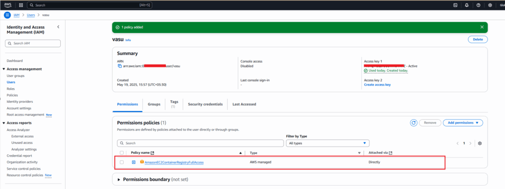Switch to the Last Accessed tab
505x189 pixels.
click(244, 104)
